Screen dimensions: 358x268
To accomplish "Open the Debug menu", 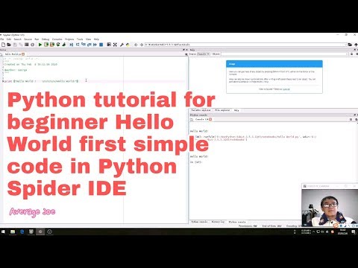I will coord(45,39).
